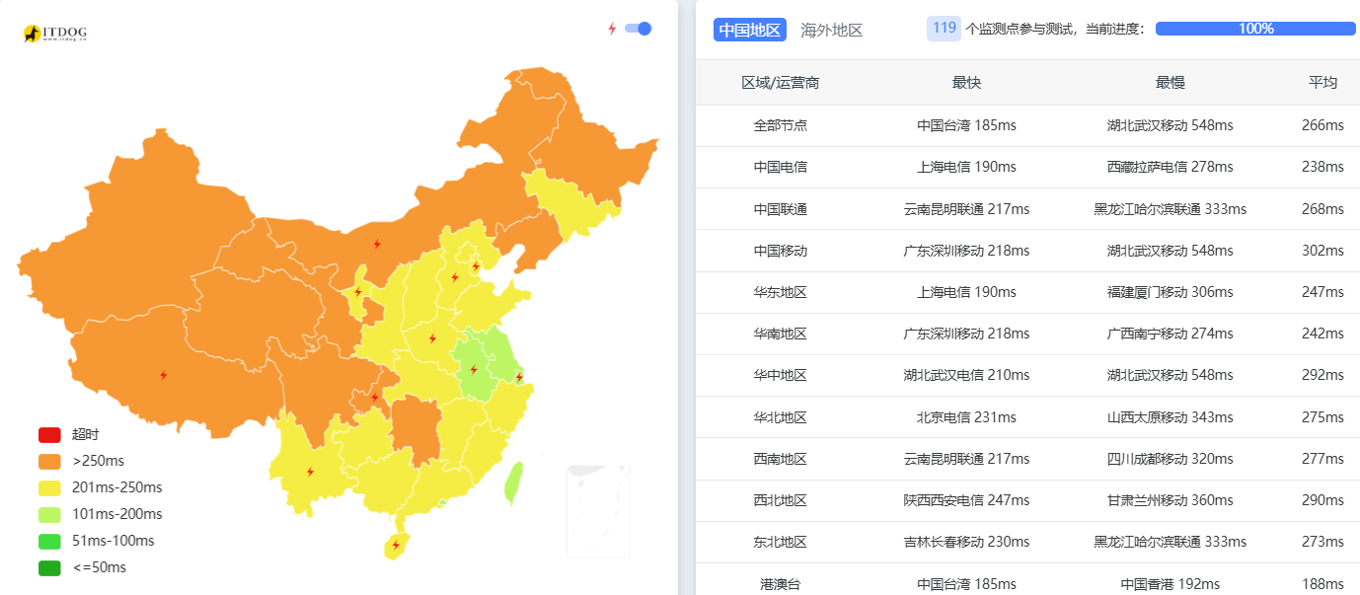1360x595 pixels.
Task: Click the green 51ms-100ms legend swatch
Action: tap(49, 541)
